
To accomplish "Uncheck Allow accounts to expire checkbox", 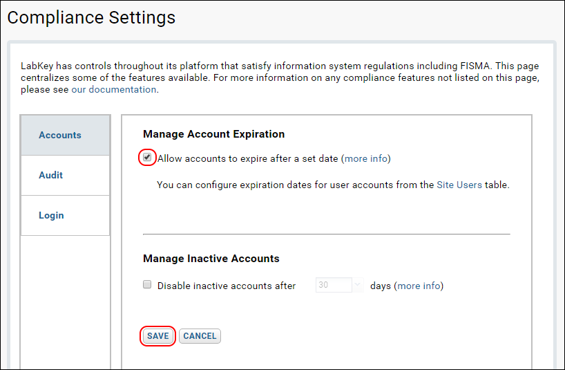I will tap(147, 158).
